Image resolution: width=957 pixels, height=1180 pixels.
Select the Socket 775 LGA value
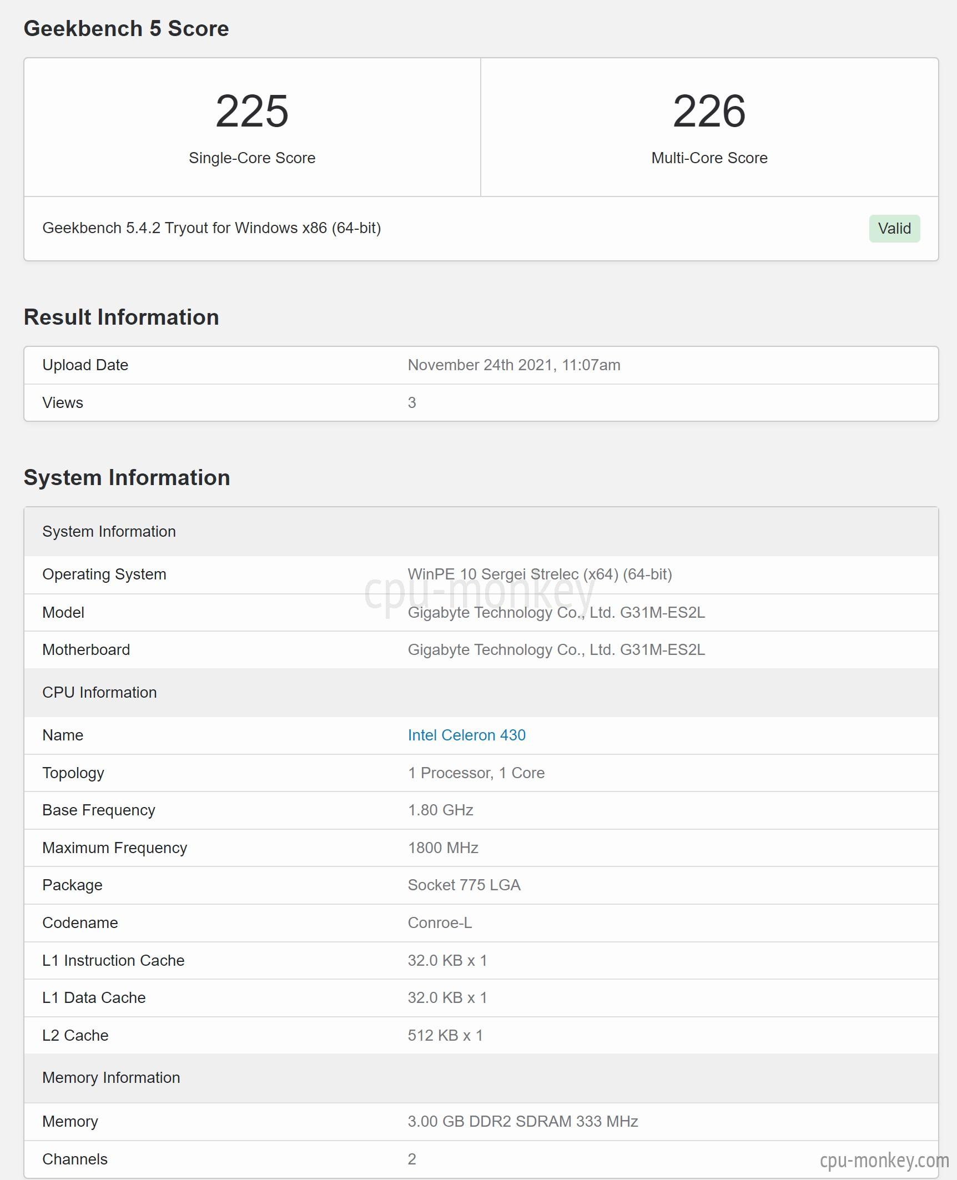tap(464, 885)
